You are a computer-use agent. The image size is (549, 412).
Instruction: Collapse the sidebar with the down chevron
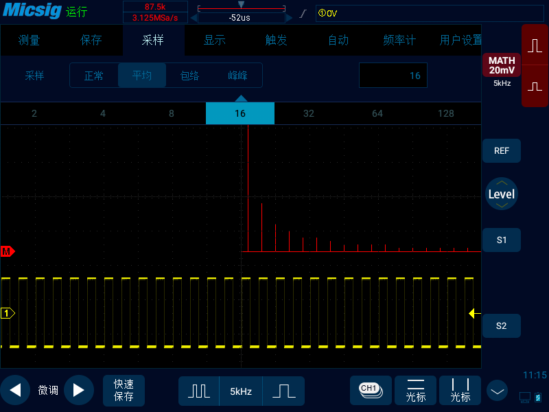[x=497, y=390]
